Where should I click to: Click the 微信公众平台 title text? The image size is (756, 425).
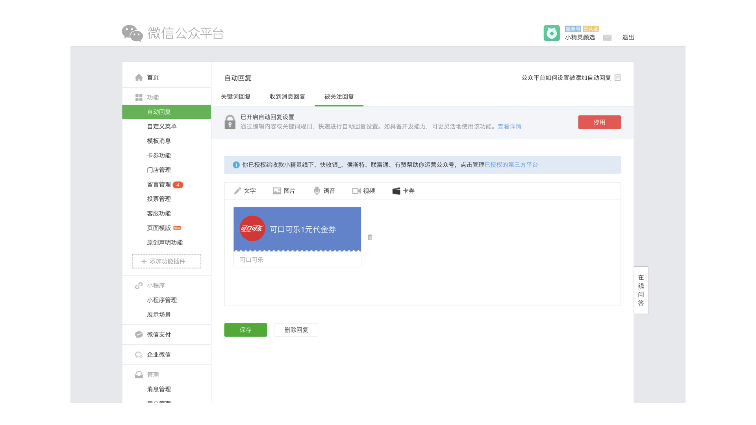tap(186, 33)
